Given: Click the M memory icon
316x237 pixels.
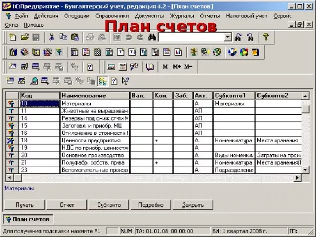Looking at the screenshot, I should 165,67.
